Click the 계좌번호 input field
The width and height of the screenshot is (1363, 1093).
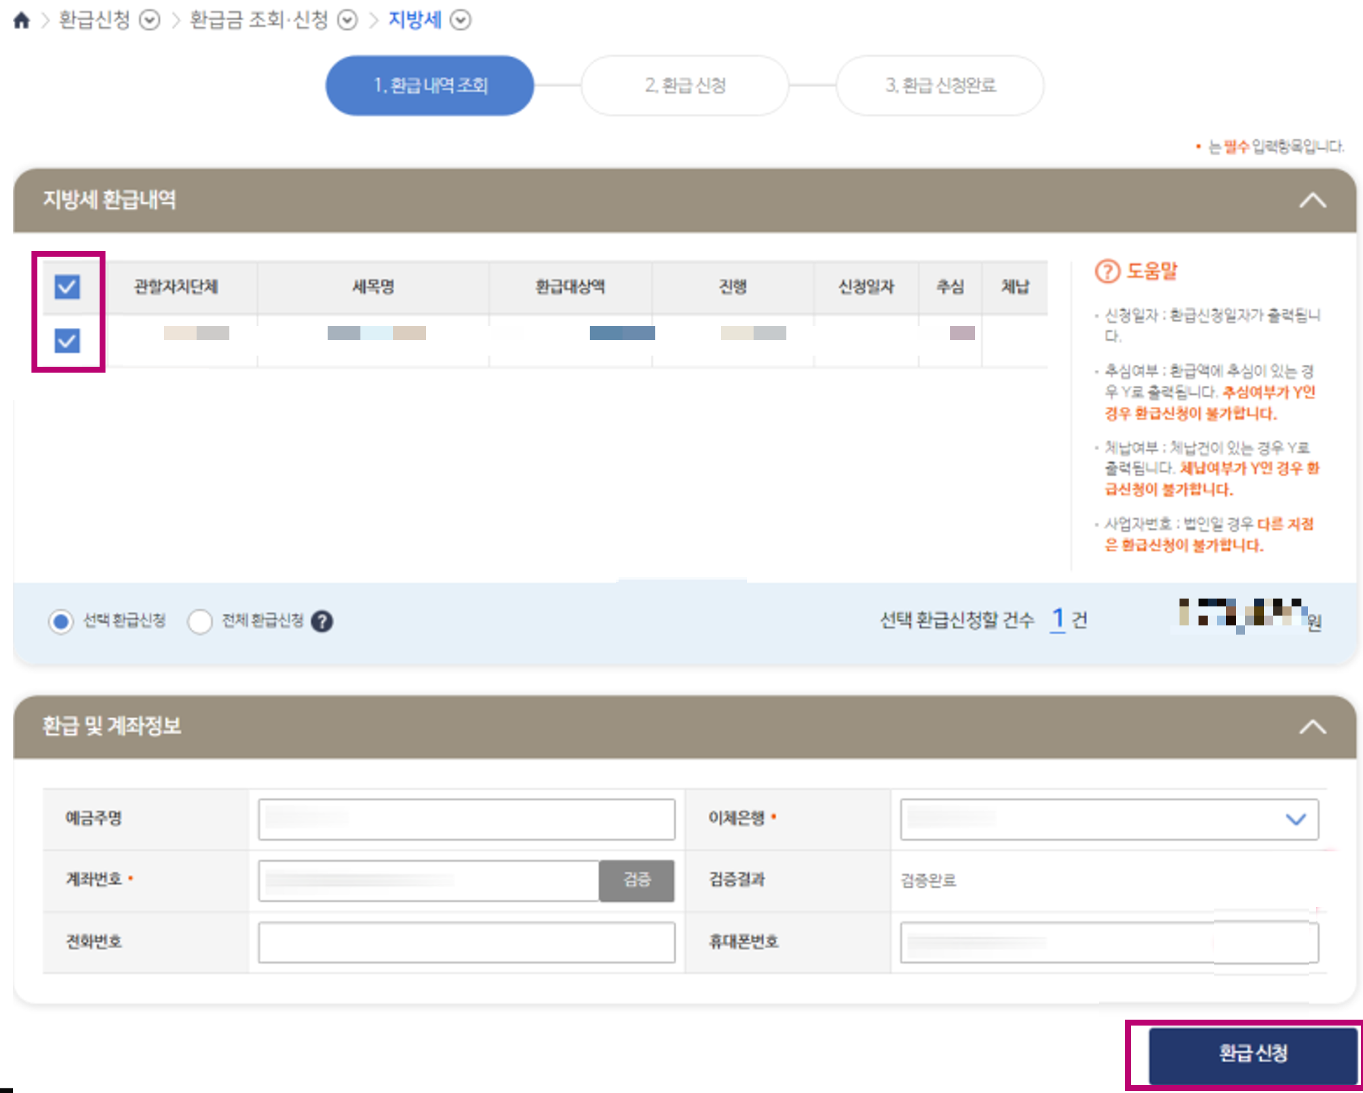tap(429, 880)
